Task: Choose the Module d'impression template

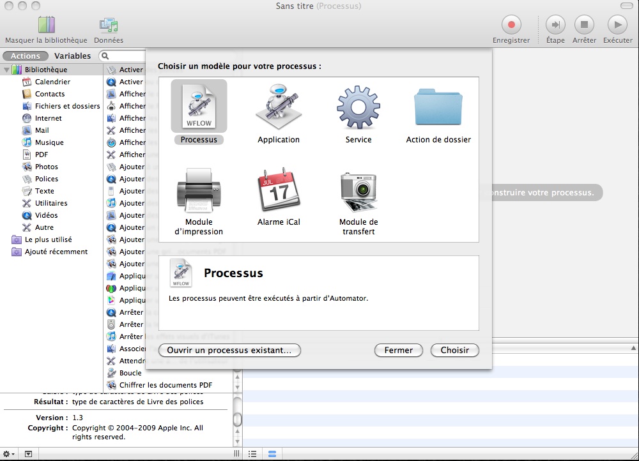Action: (199, 202)
